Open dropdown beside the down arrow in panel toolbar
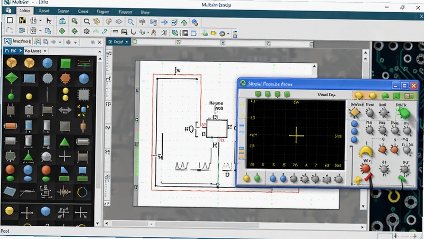This screenshot has height=239, width=424. click(75, 42)
